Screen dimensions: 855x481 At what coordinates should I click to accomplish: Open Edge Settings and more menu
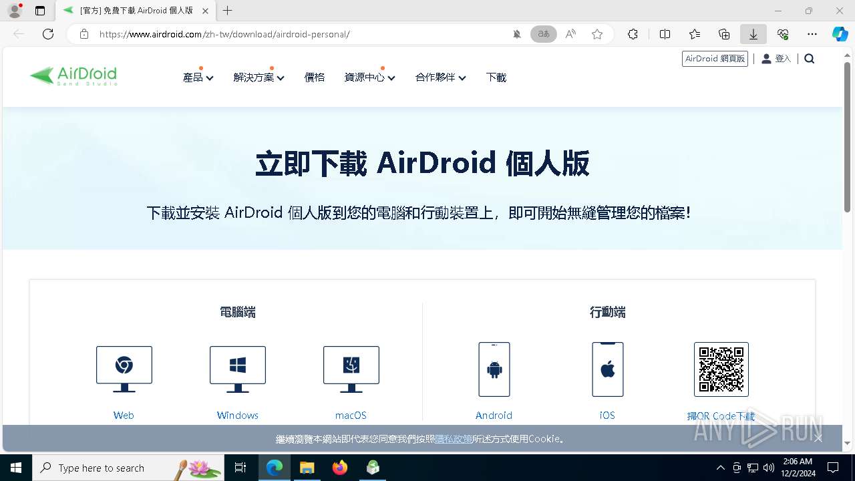click(x=812, y=34)
